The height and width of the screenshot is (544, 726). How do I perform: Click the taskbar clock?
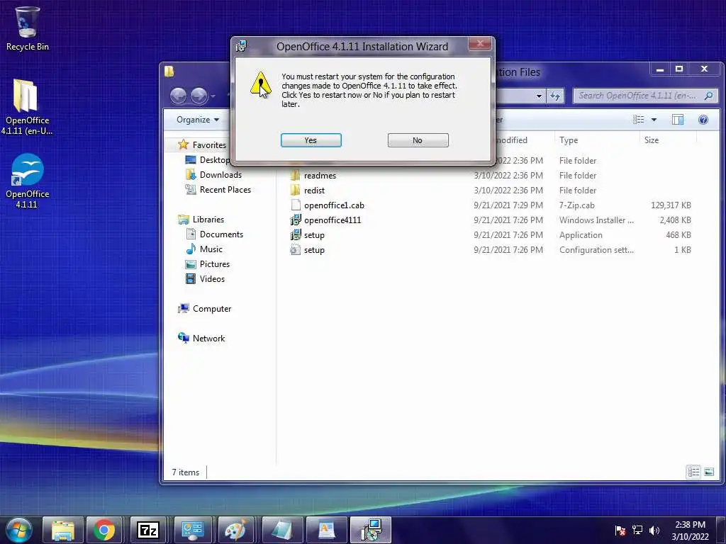click(x=690, y=531)
